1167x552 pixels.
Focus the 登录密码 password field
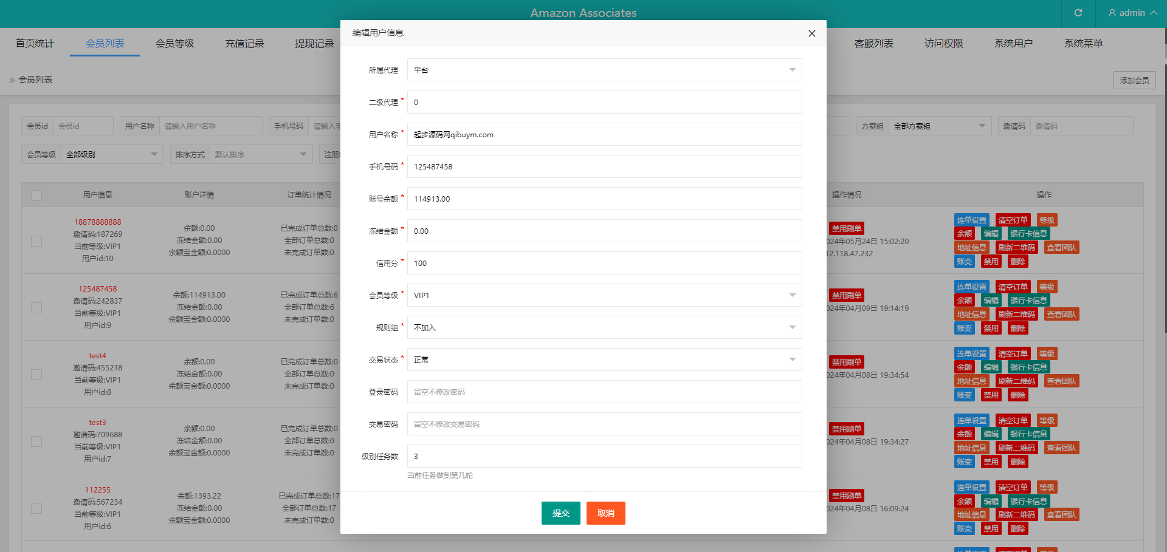tap(604, 392)
